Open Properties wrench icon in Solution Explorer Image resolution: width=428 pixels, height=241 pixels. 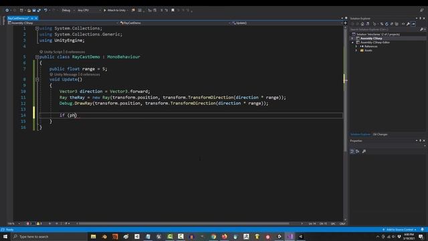click(409, 24)
